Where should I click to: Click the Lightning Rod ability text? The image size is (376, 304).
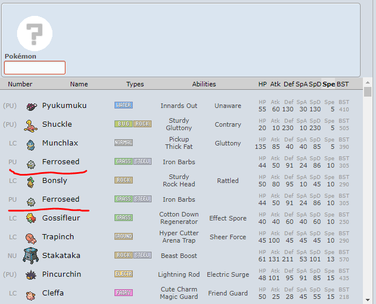[179, 274]
